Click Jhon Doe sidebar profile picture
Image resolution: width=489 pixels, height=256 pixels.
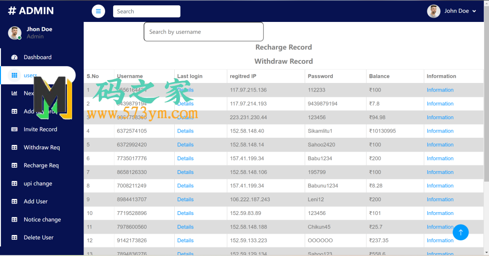(15, 33)
